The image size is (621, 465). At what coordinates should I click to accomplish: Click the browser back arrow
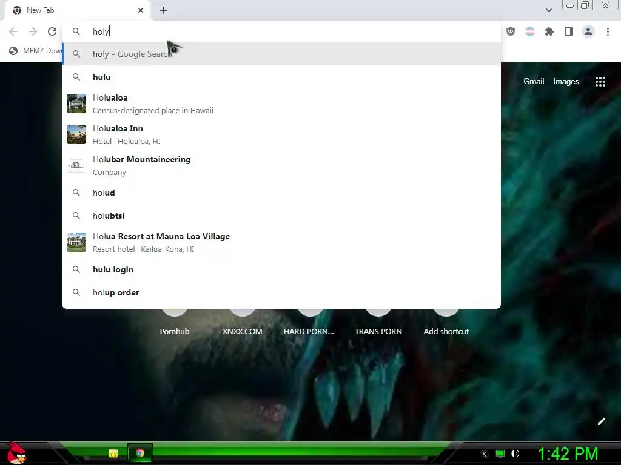pos(13,31)
